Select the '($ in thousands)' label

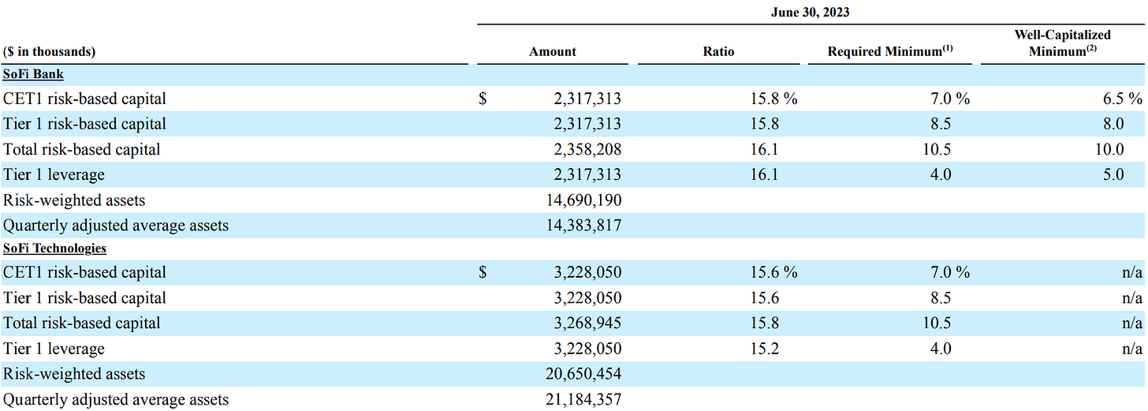(x=50, y=51)
